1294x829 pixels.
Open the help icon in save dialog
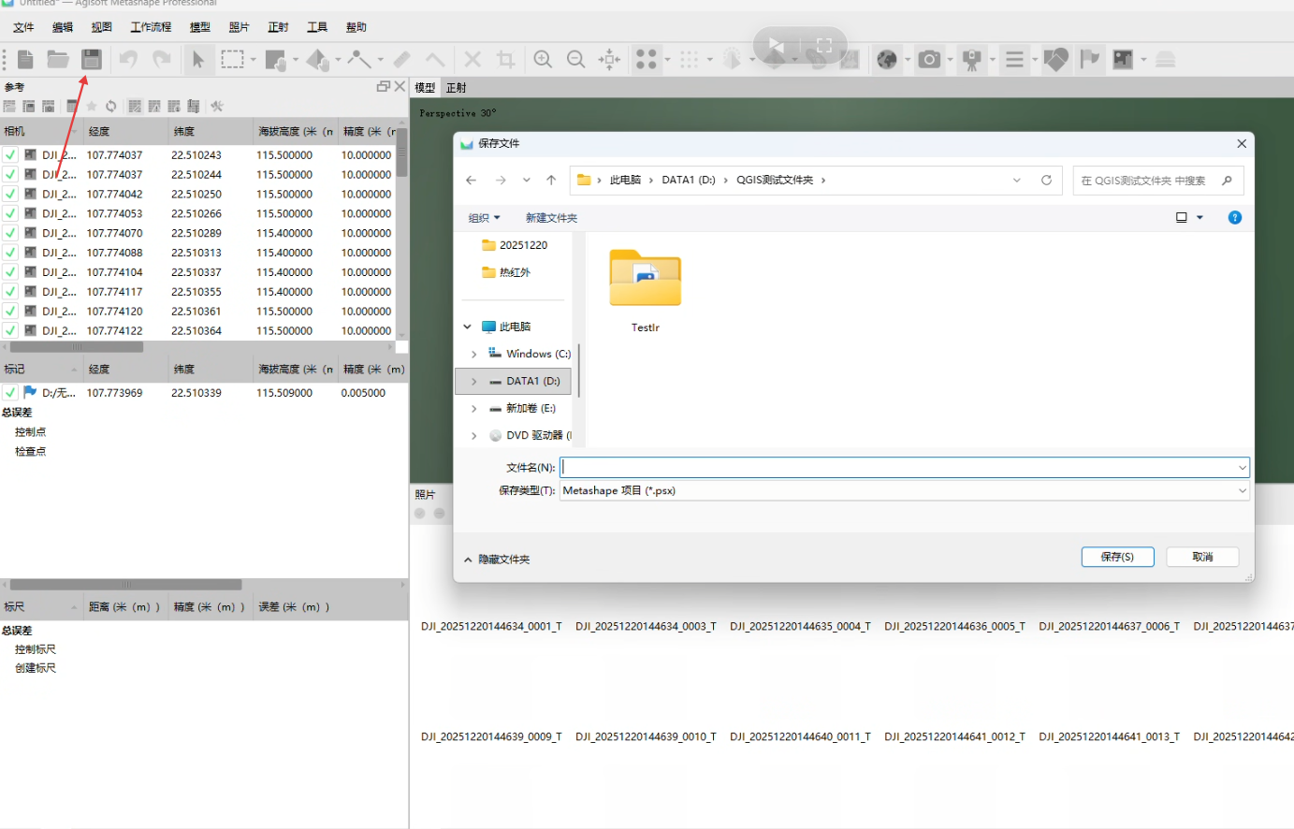tap(1235, 217)
